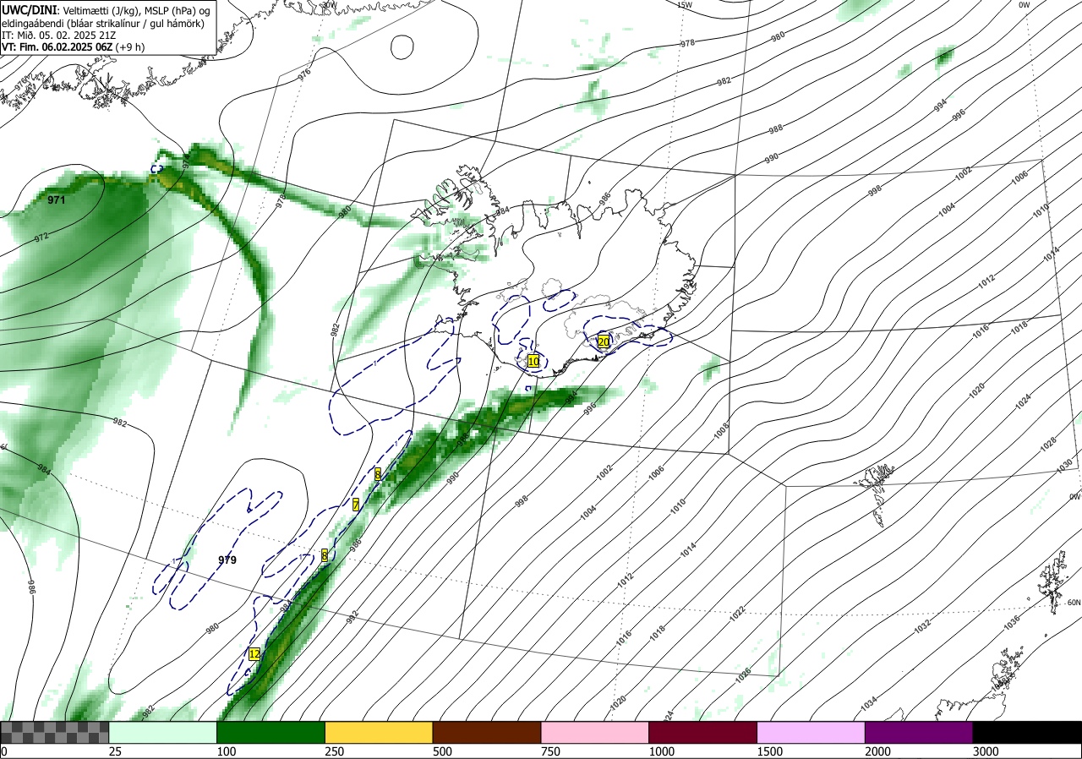Click the brown 500–750 legend swatch
The height and width of the screenshot is (759, 1082).
(x=487, y=732)
